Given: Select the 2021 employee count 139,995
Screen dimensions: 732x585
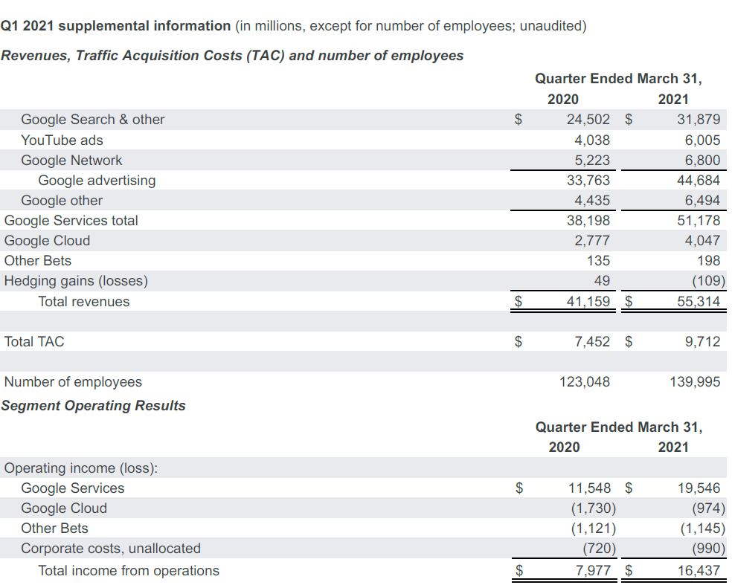Looking at the screenshot, I should click(695, 381).
